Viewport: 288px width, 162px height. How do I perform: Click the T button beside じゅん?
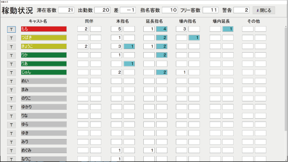pyautogui.click(x=12, y=73)
